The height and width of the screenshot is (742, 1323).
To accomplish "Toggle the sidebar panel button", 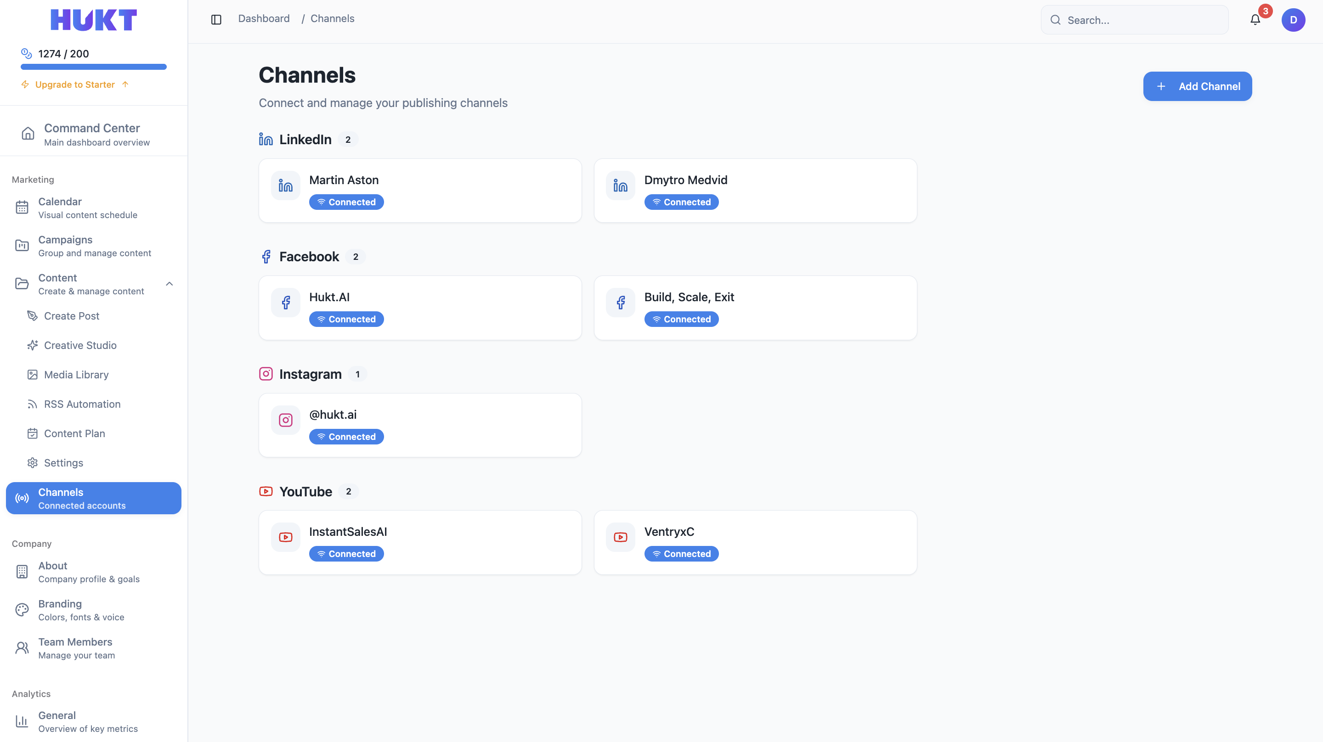I will [x=216, y=19].
